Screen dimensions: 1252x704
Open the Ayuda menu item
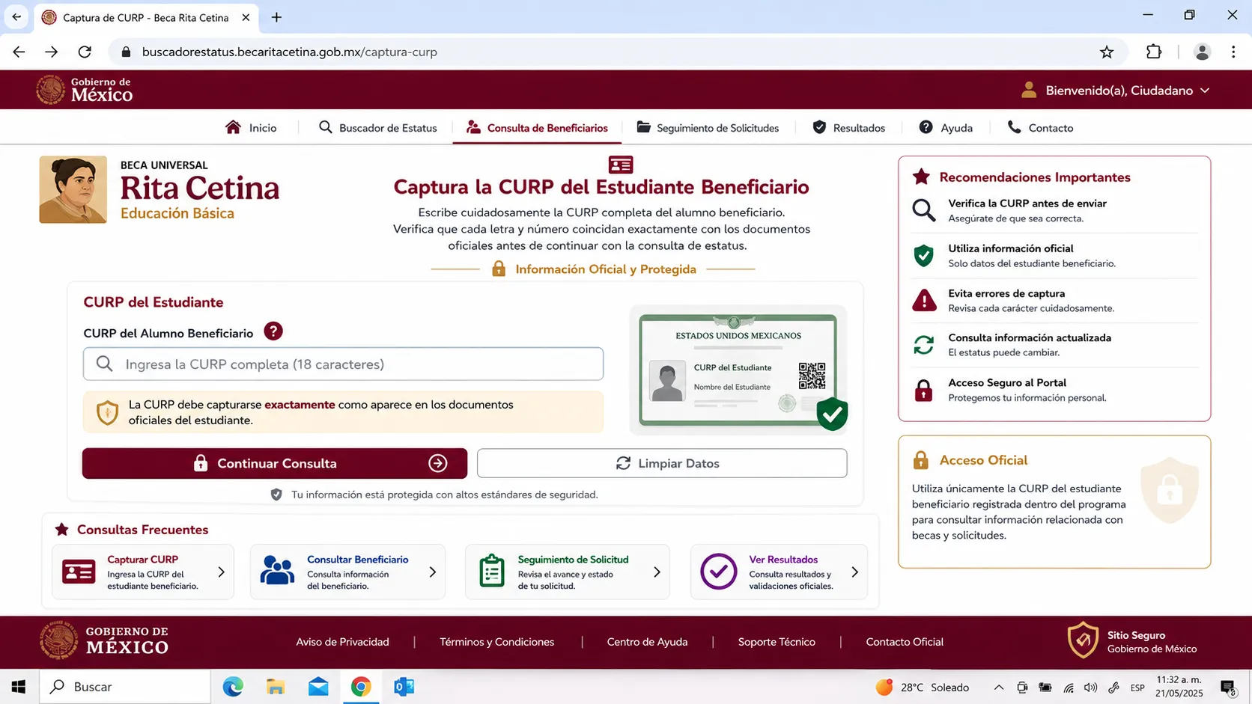click(946, 128)
